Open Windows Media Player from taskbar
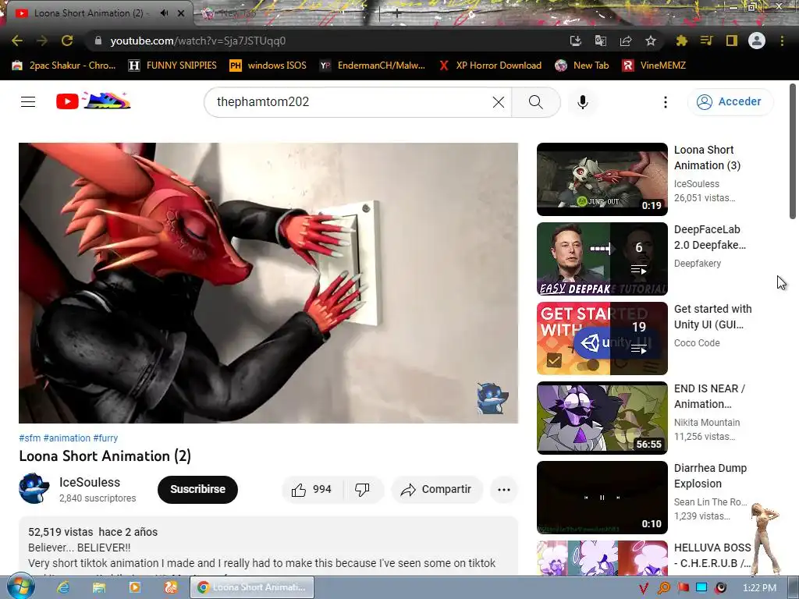The image size is (799, 599). click(135, 588)
